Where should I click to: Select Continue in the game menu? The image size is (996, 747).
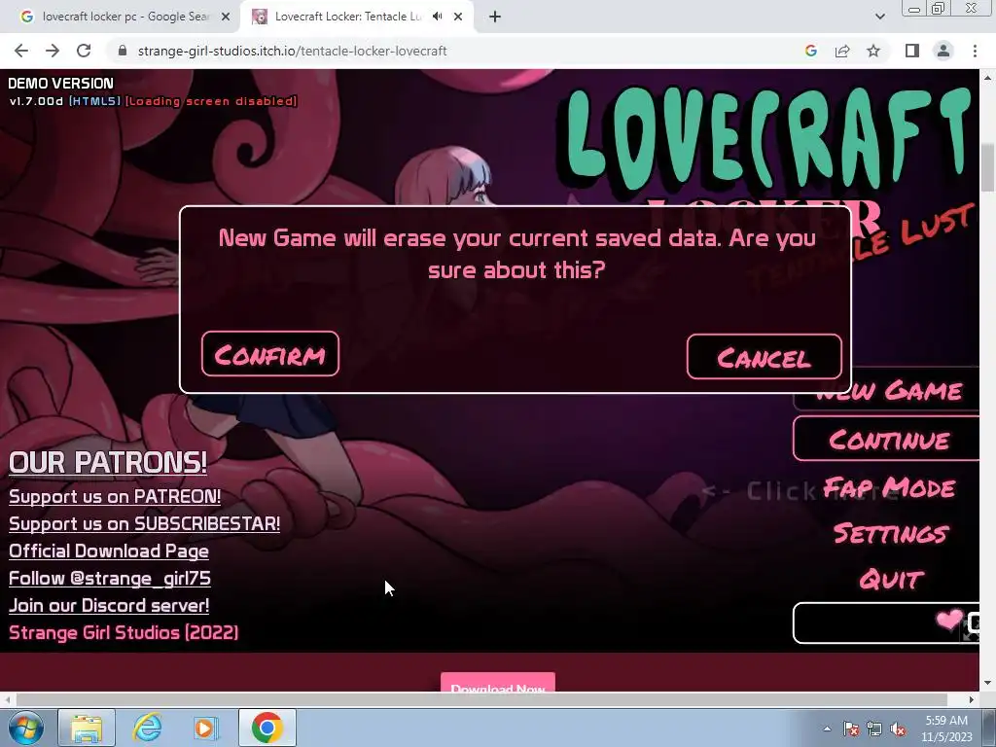click(888, 439)
